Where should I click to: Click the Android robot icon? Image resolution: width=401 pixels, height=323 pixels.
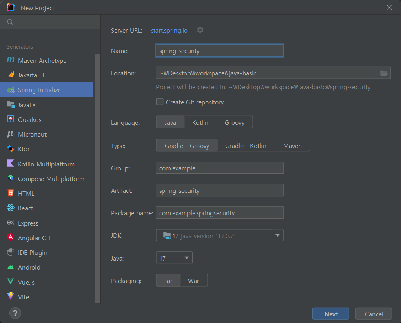click(x=11, y=267)
